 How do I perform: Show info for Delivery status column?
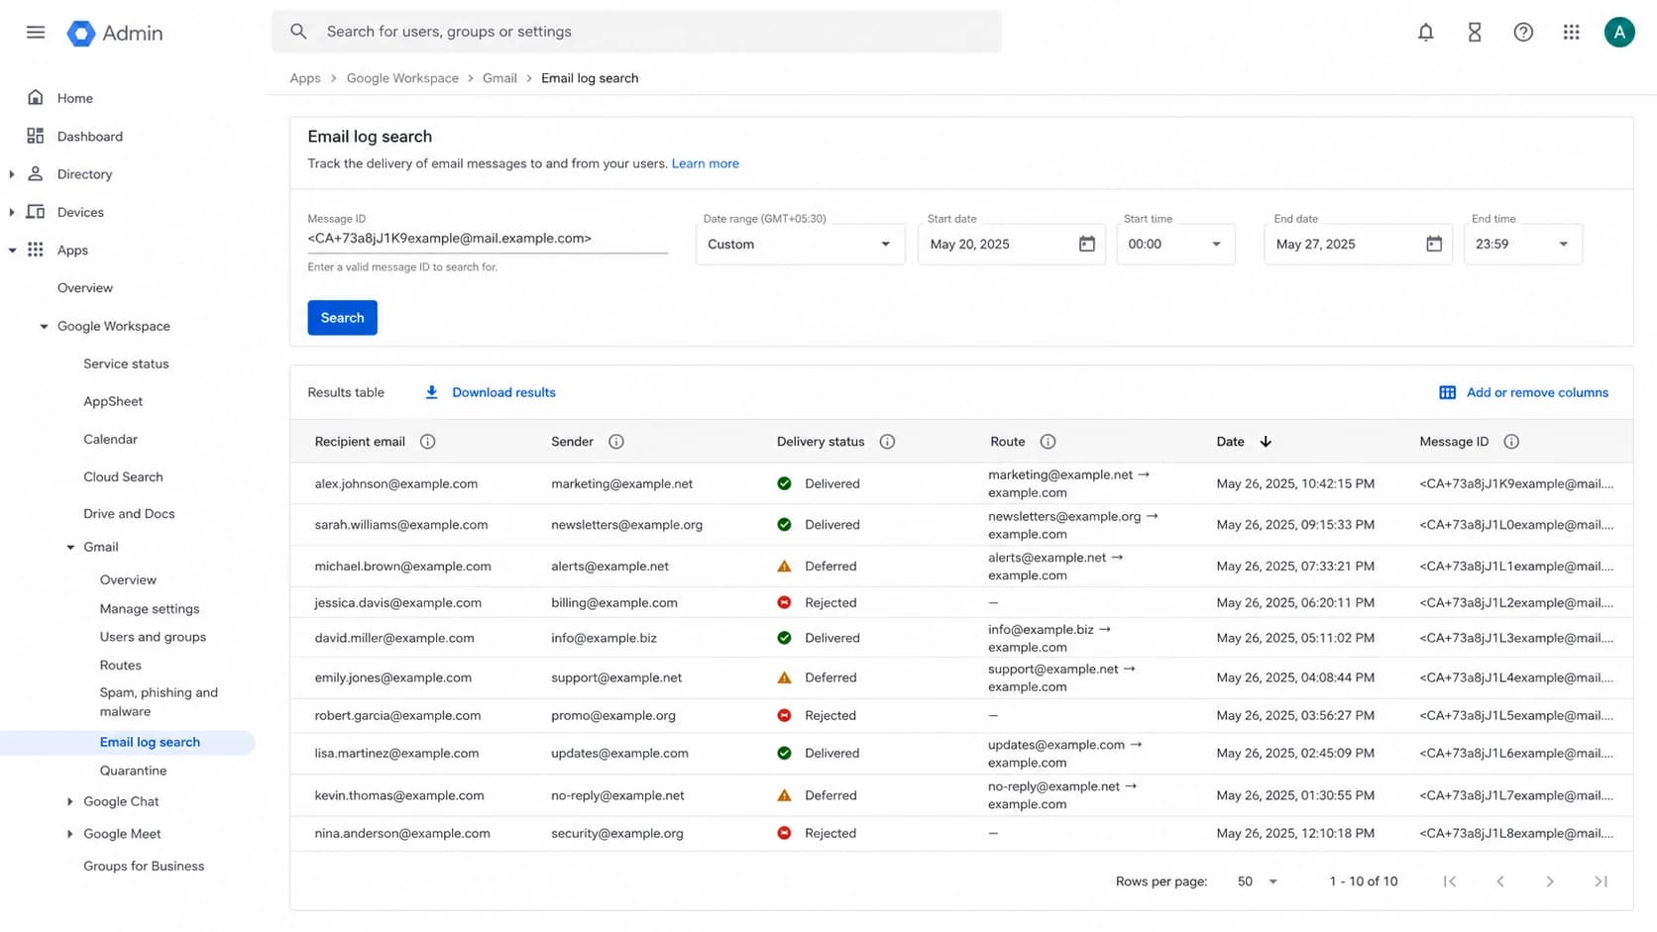click(887, 442)
